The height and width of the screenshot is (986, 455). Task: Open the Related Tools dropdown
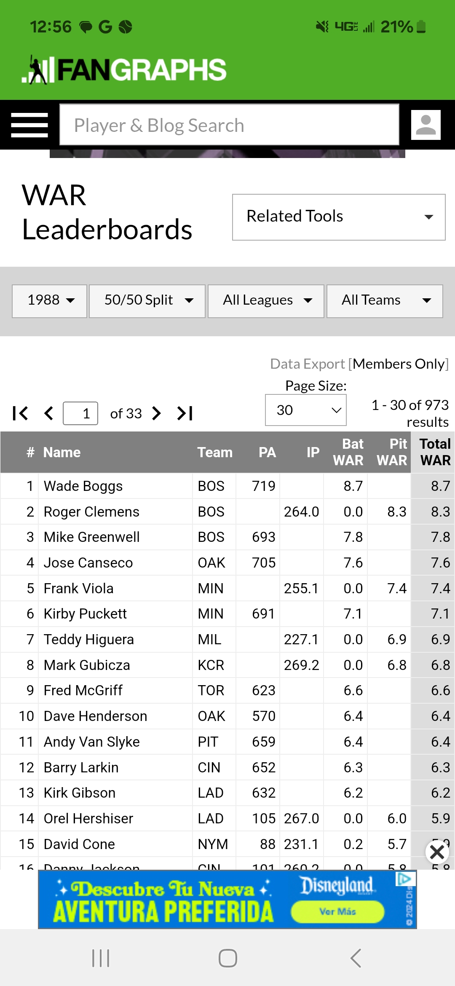point(339,217)
